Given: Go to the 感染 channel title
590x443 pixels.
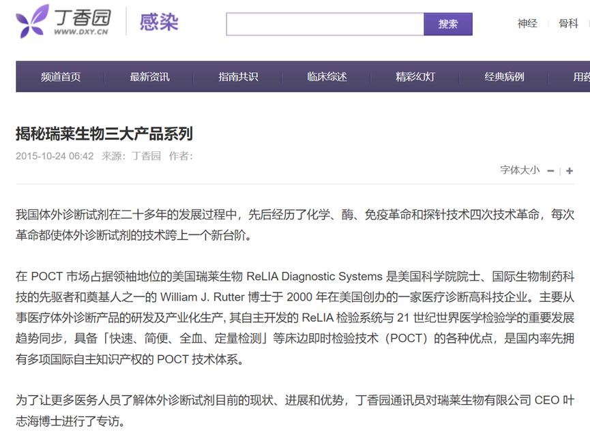Looking at the screenshot, I should tap(159, 22).
